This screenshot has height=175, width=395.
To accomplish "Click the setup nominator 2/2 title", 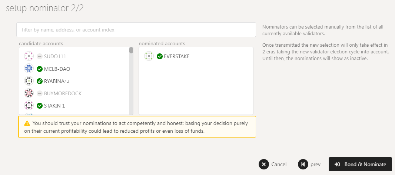I will (45, 8).
